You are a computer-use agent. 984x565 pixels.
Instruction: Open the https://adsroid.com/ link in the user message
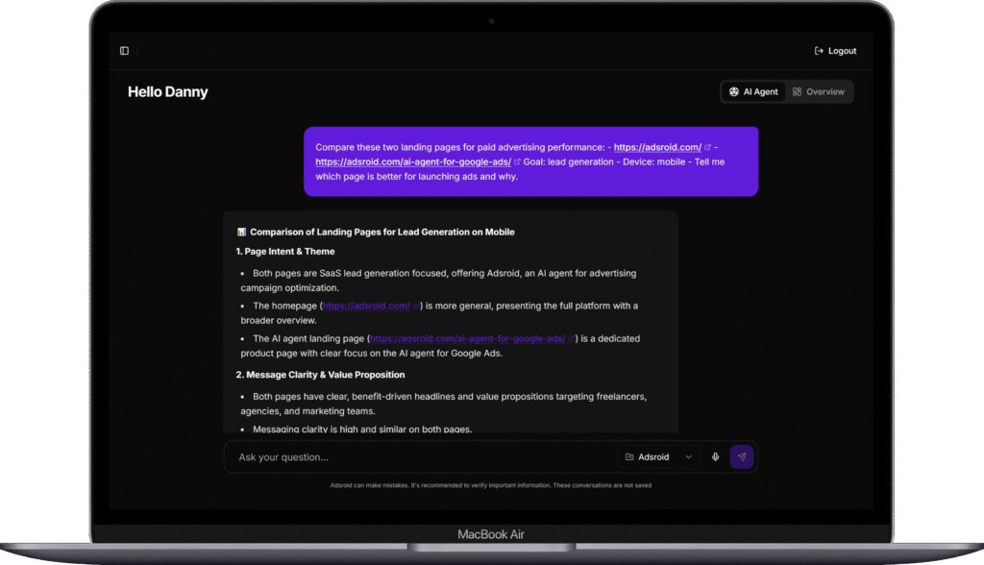[x=657, y=148]
